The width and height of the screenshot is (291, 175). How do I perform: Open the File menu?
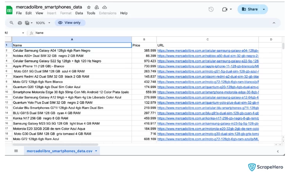[x=19, y=13]
